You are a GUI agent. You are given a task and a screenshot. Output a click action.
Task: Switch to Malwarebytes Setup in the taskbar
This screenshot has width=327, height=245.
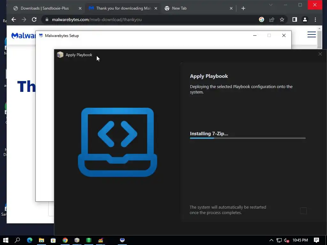(x=122, y=240)
